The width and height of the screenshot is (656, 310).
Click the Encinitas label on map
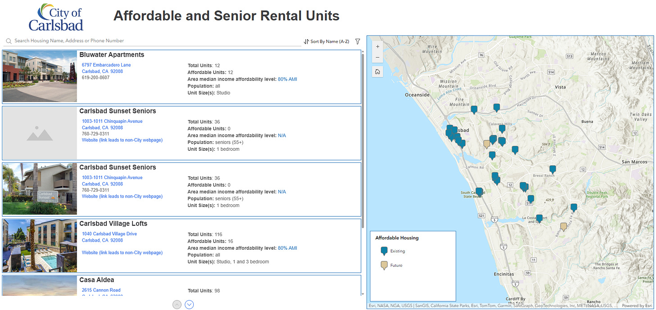coord(503,274)
